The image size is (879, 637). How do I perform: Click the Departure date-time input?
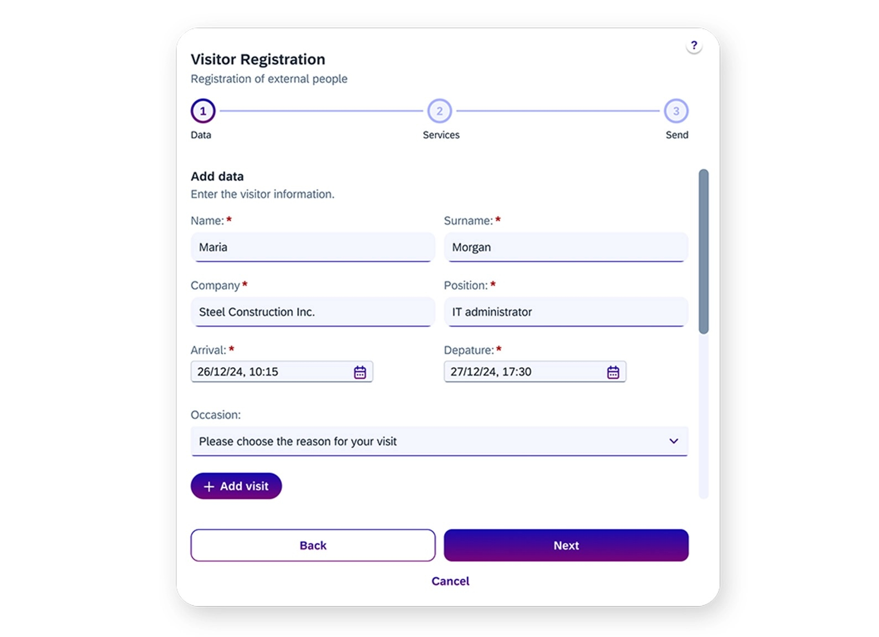click(x=524, y=372)
